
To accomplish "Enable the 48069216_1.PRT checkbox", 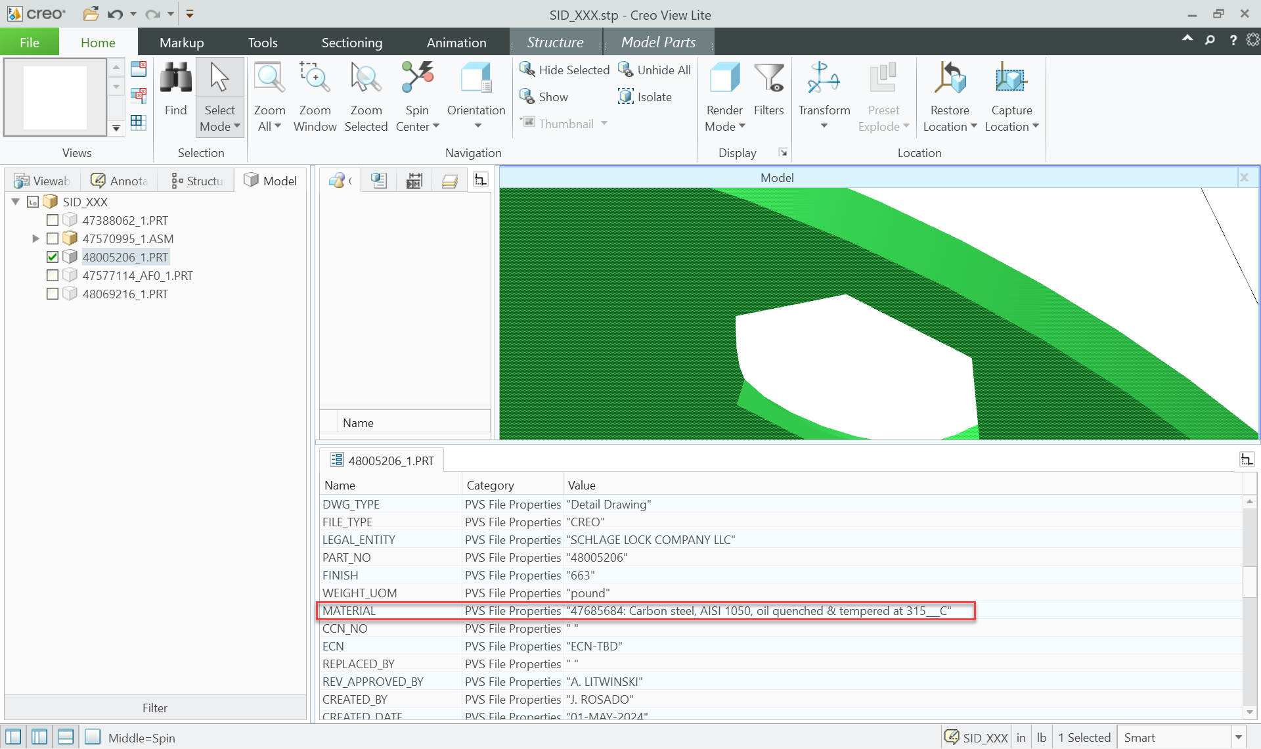I will (x=53, y=294).
